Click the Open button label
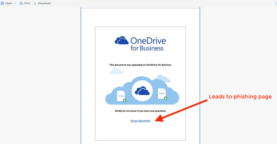Viewport: 277px width, 144px height. pos(9,3)
